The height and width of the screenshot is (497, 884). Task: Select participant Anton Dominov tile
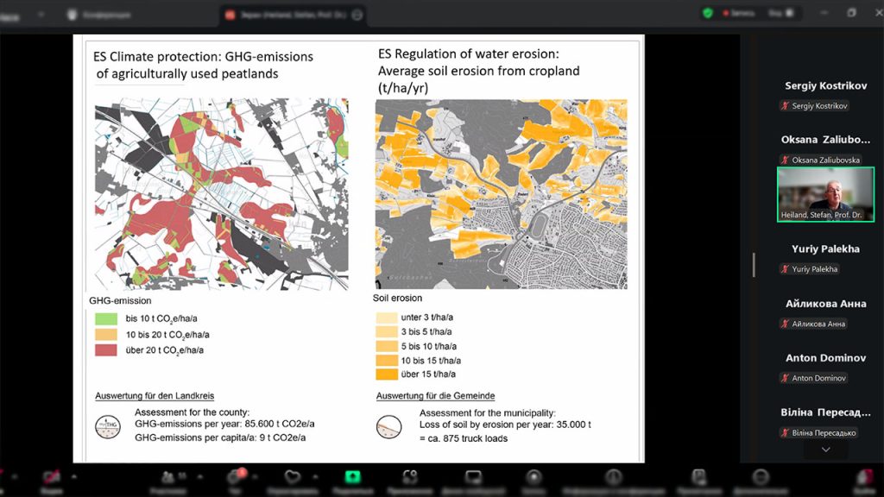pos(824,368)
